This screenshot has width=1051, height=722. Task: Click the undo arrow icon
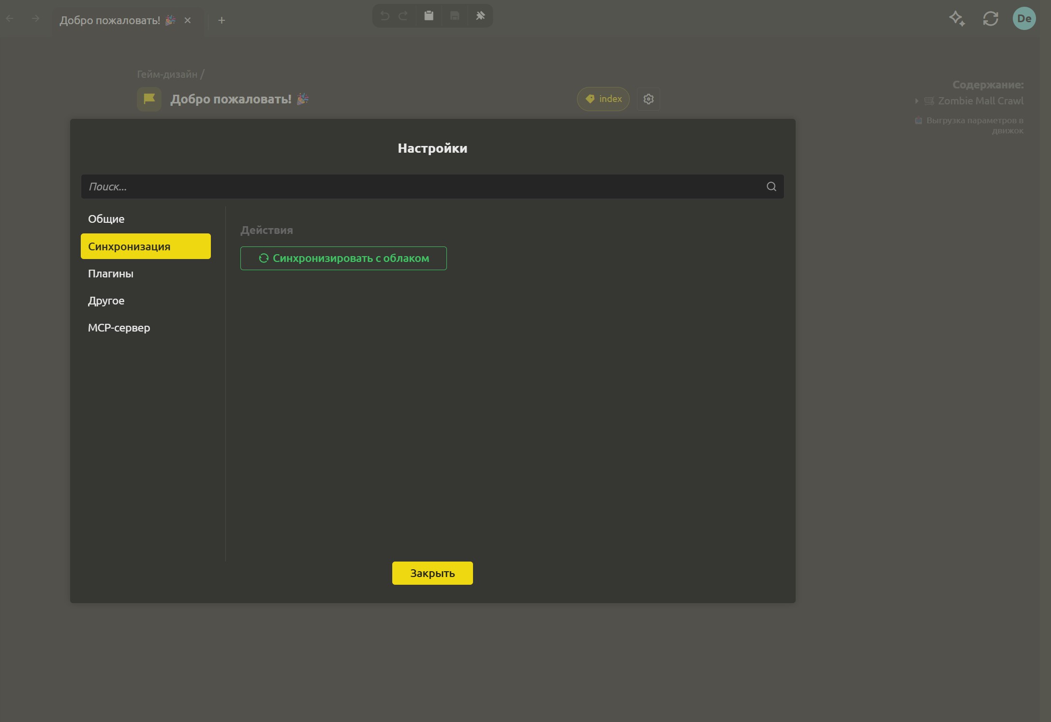(x=385, y=16)
